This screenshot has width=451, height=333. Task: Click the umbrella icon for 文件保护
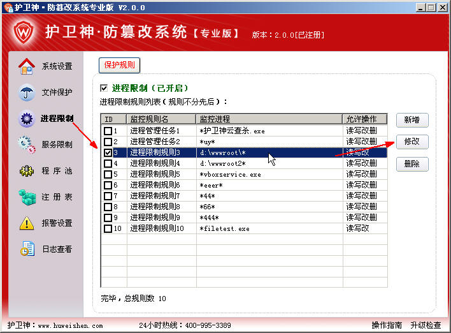[x=27, y=93]
